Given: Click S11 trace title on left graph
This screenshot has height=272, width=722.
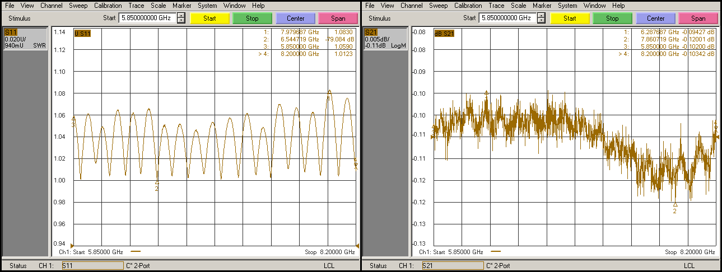Looking at the screenshot, I should 82,33.
